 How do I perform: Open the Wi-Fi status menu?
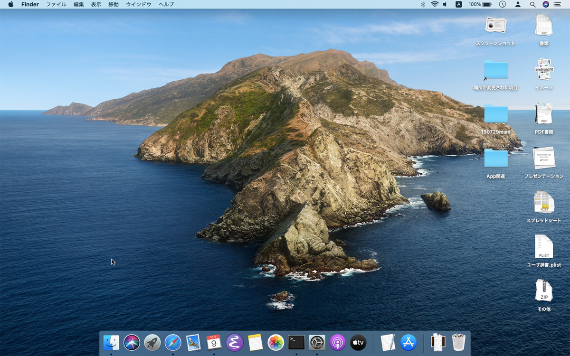coord(435,4)
